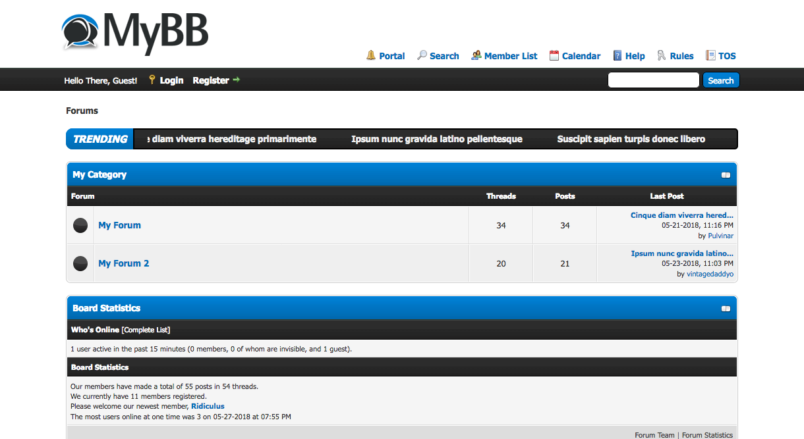View the forum Rules

pos(681,56)
